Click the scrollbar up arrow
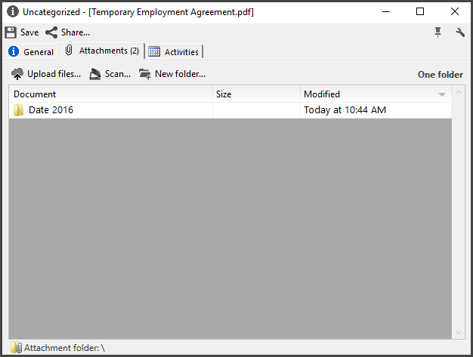The height and width of the screenshot is (357, 473). pos(459,92)
